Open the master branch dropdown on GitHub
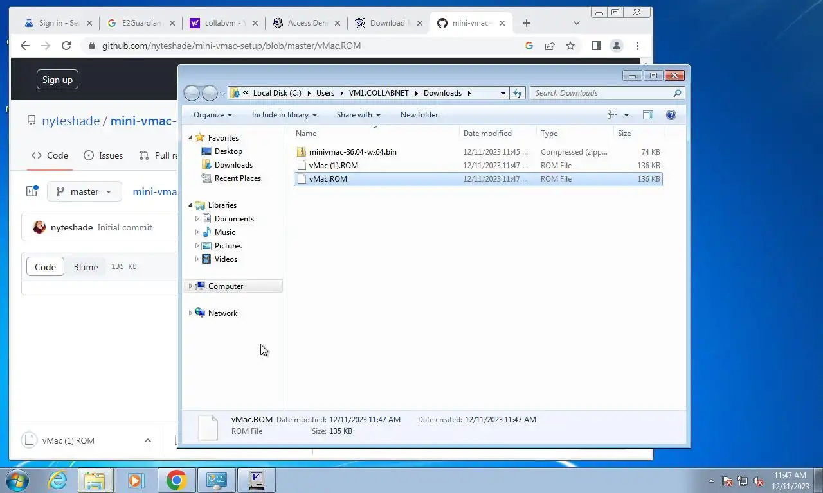This screenshot has width=823, height=493. click(x=84, y=191)
